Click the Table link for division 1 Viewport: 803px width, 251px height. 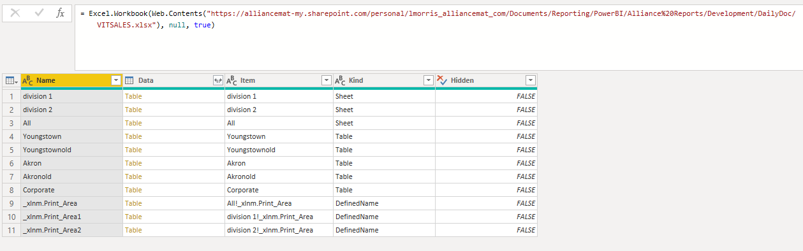coord(133,96)
